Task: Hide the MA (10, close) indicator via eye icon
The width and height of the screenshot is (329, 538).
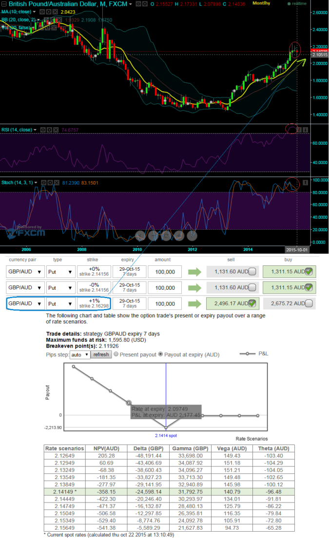Action: (42, 12)
